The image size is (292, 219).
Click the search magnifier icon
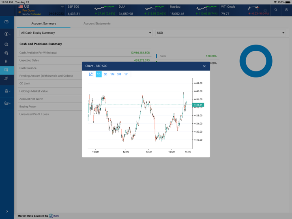[x=276, y=10]
